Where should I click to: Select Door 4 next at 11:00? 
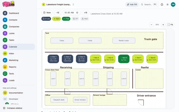pyautogui.click(x=96, y=59)
